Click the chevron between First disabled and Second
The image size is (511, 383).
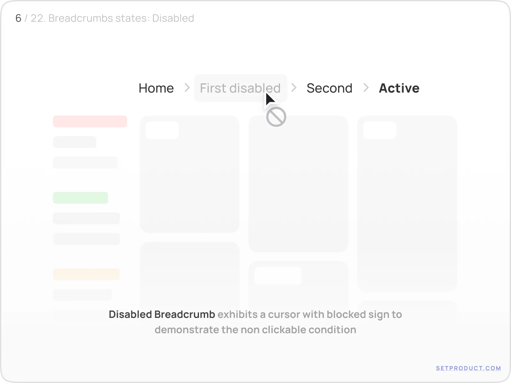(x=294, y=88)
